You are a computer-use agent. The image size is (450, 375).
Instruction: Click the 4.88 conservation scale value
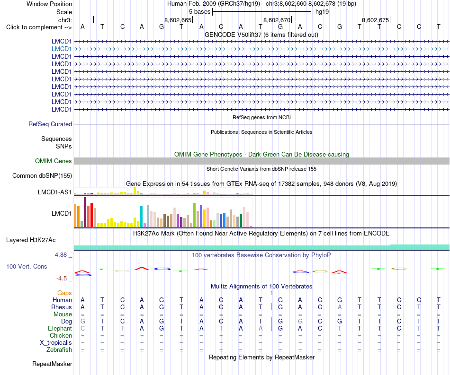coord(61,255)
